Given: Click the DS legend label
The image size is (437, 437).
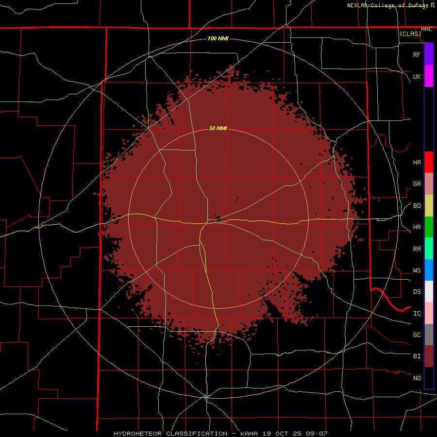Looking at the screenshot, I should (x=417, y=292).
